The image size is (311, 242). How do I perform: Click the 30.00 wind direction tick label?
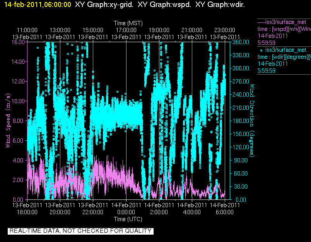241,186
